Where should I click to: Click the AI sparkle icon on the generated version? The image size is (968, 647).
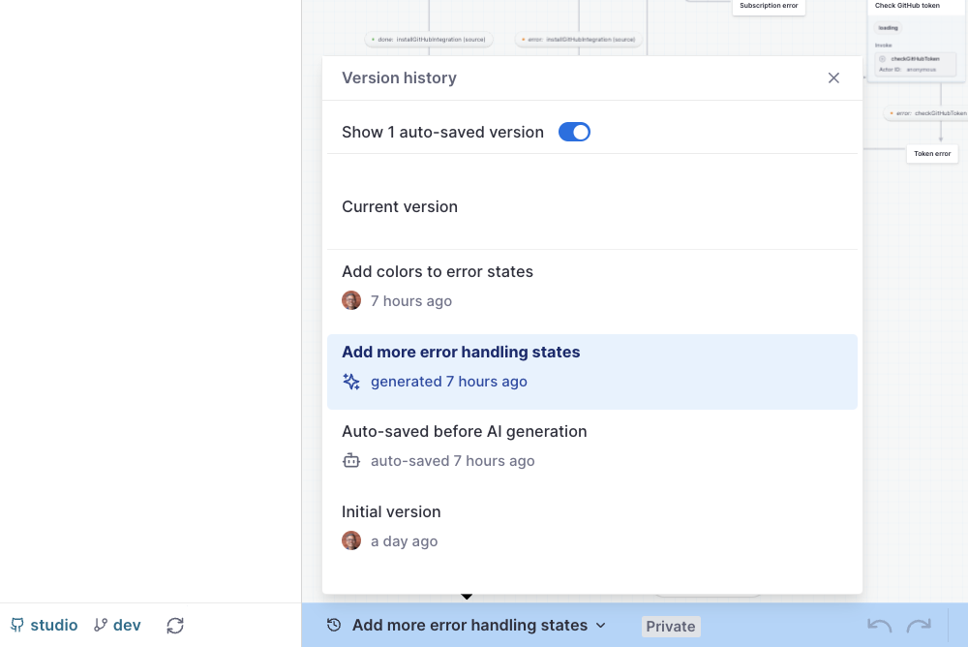(350, 382)
